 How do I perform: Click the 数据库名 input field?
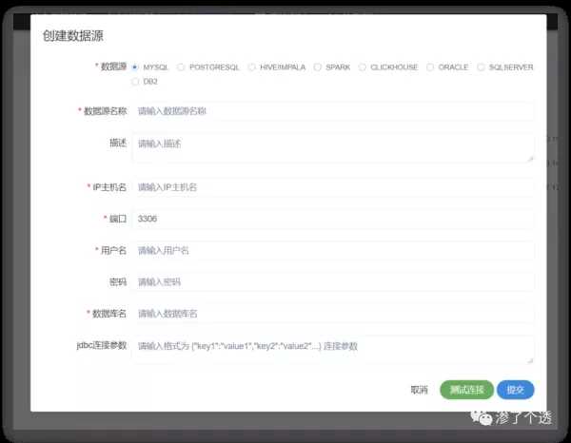point(332,314)
